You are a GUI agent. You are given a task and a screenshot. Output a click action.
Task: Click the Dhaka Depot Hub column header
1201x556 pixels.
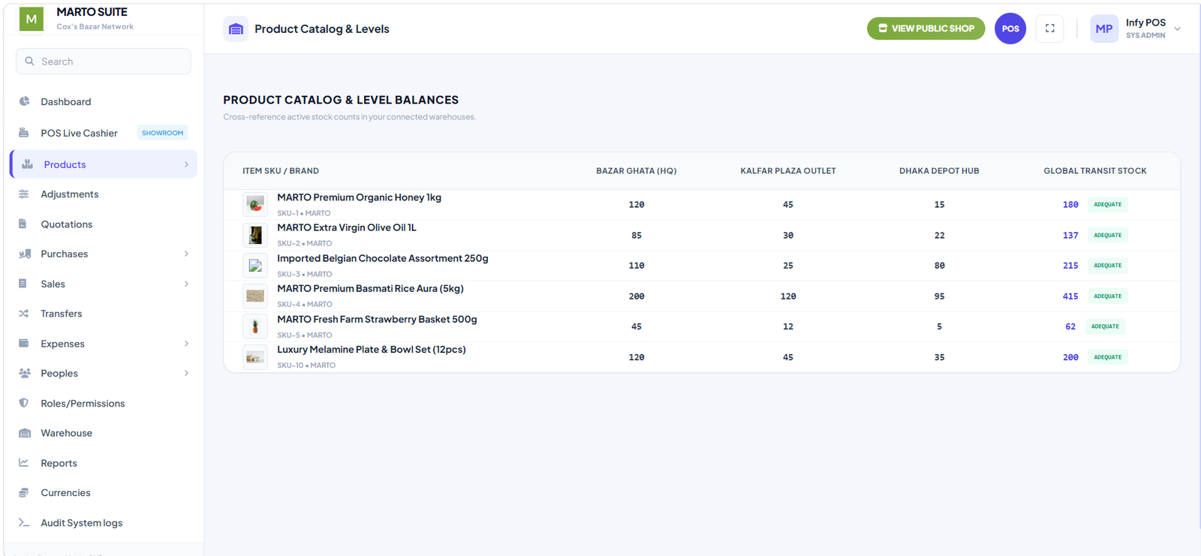point(939,171)
